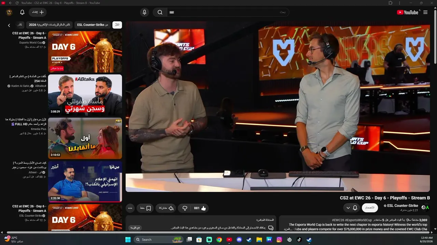Open the account avatar menu
The image size is (437, 245).
9,12
